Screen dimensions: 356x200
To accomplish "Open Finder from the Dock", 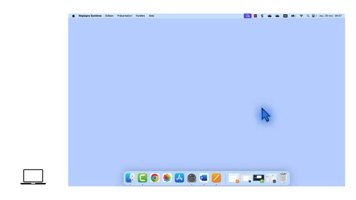I will 130,178.
